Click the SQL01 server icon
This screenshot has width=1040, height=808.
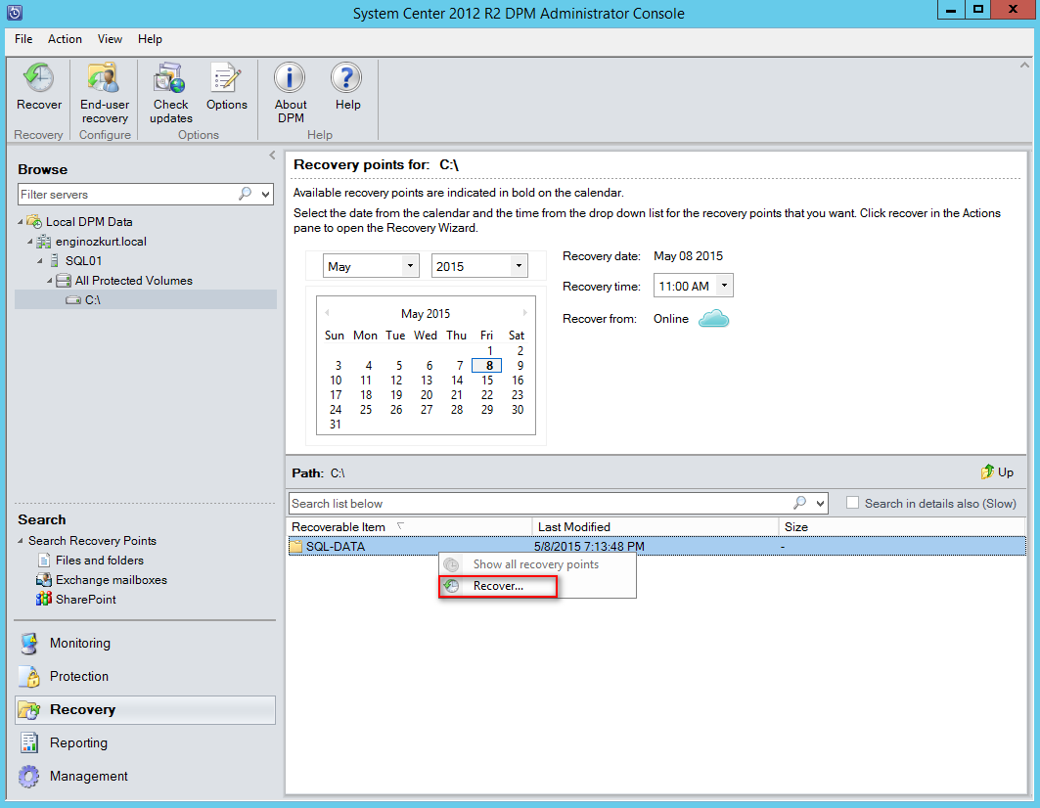[x=55, y=261]
